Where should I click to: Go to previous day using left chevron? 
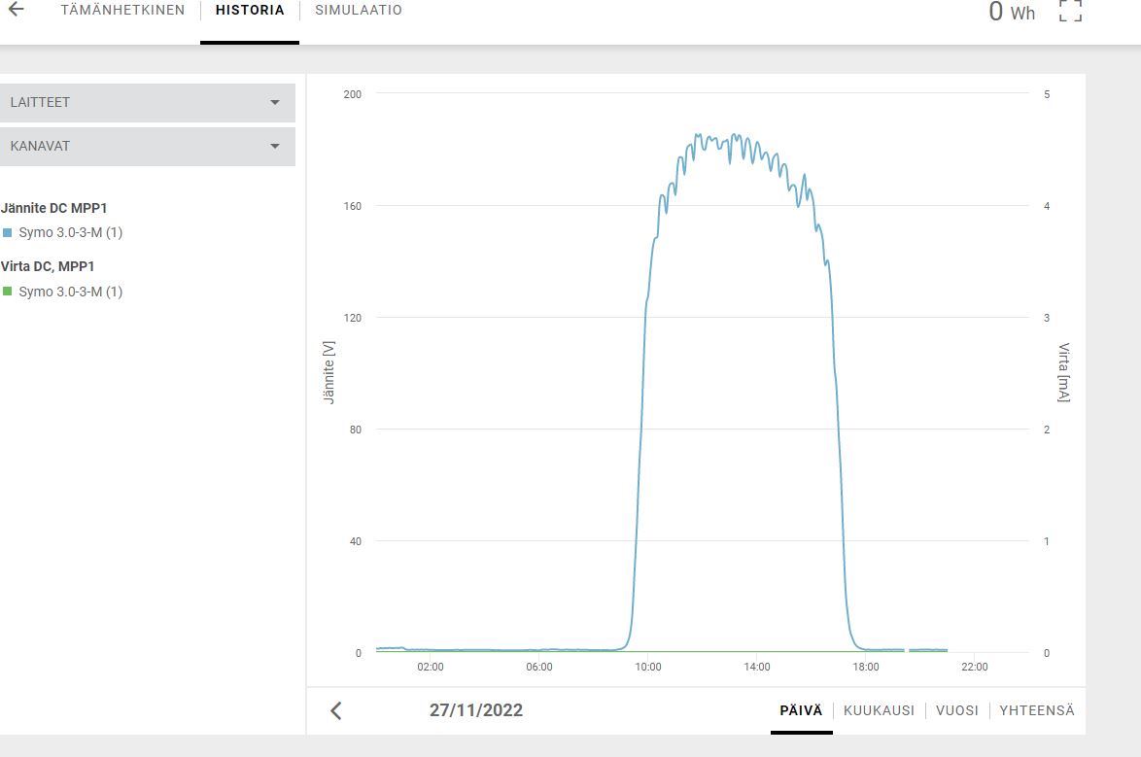(x=336, y=710)
